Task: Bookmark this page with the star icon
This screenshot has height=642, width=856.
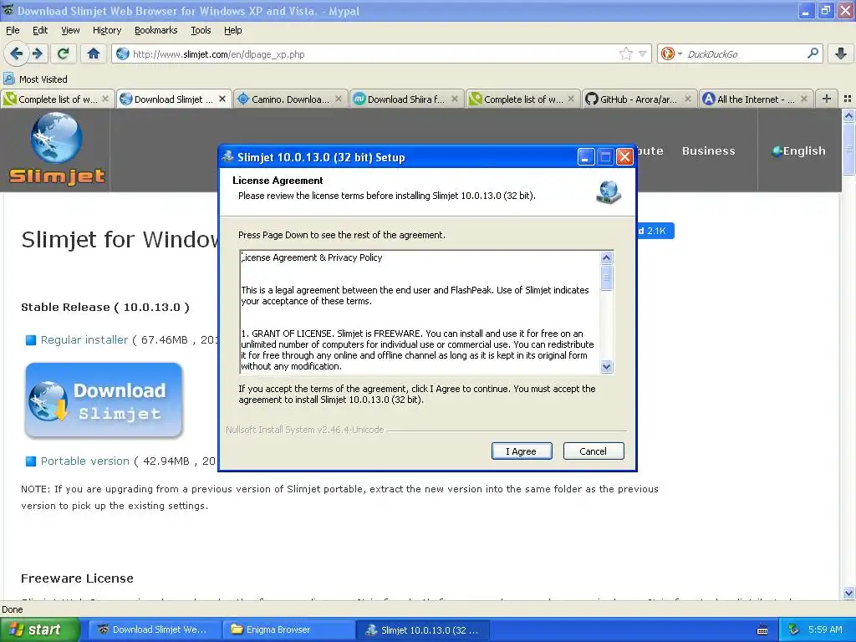Action: (625, 53)
